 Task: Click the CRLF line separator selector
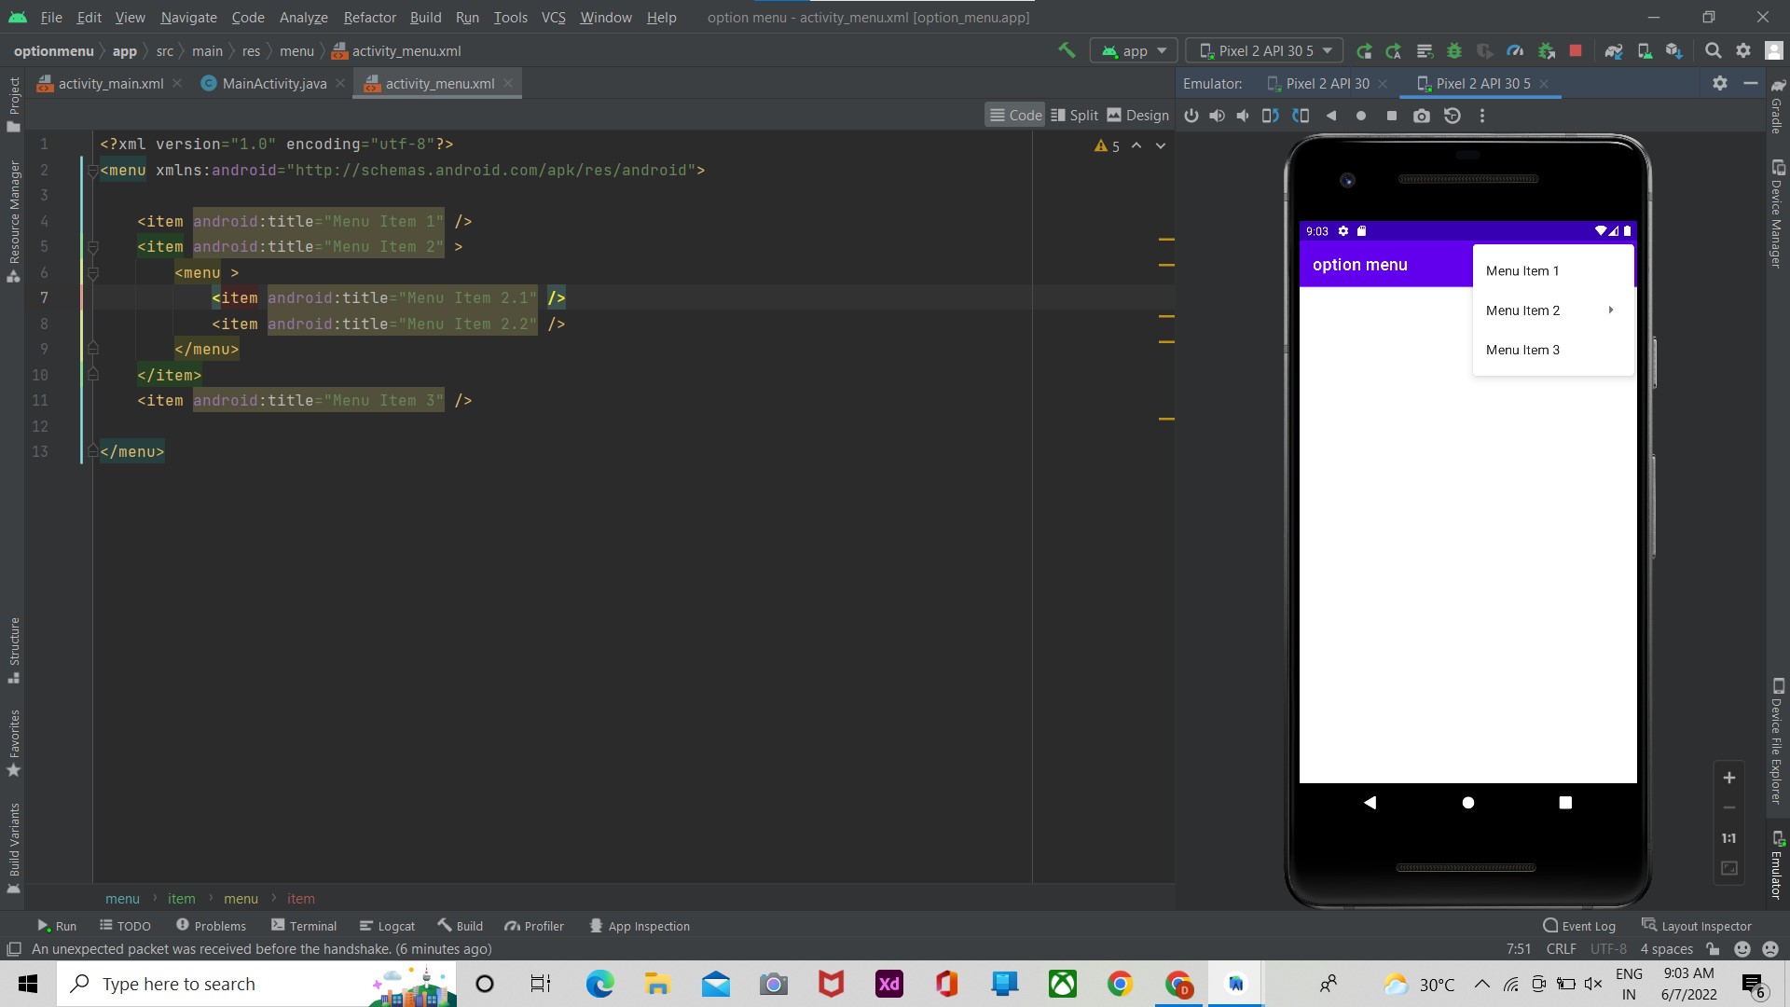[1561, 949]
